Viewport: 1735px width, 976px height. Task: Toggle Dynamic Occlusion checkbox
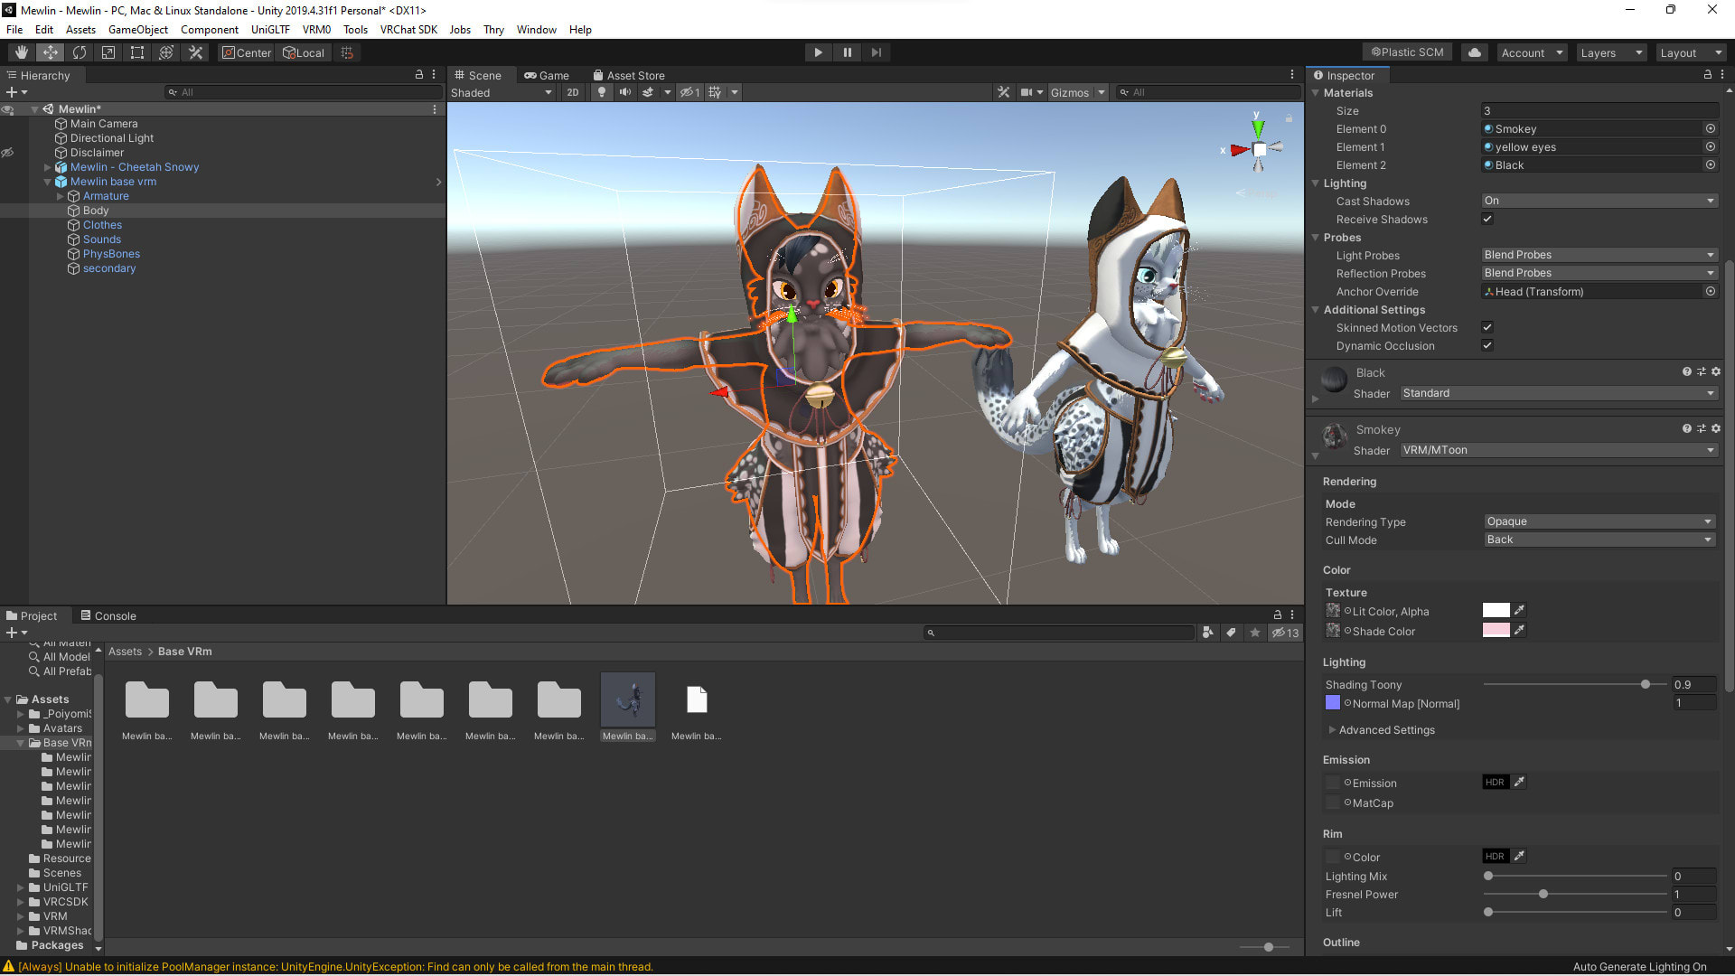point(1487,345)
